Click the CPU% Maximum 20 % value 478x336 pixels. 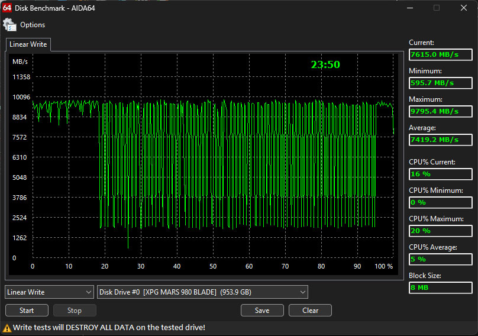441,231
